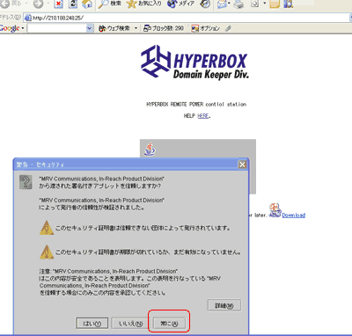Viewport: 352px width, 336px height.
Task: Open Favorites (お気に入り) star button
Action: (x=143, y=4)
